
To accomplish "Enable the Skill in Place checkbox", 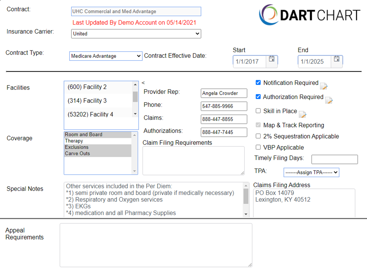I will point(258,111).
